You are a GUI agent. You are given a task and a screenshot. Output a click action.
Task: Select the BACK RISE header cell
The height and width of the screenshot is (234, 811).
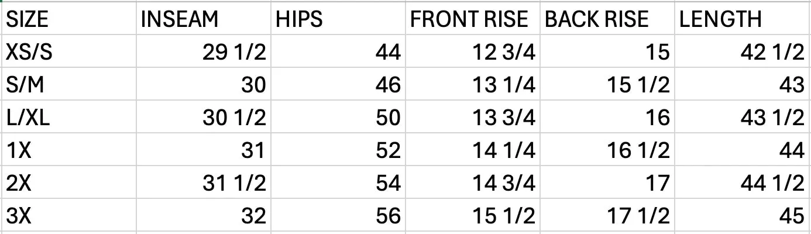pos(608,19)
